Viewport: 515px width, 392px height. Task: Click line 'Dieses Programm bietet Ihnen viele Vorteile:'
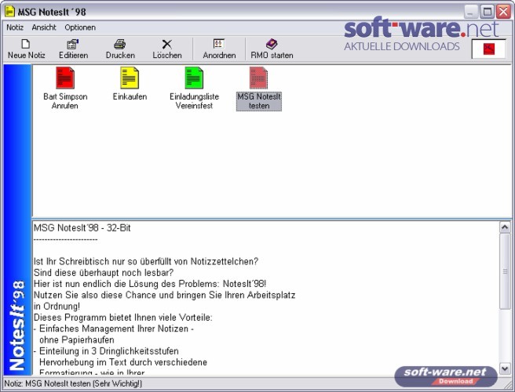(122, 318)
